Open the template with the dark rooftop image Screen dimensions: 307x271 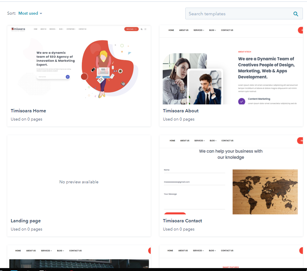tap(79, 262)
